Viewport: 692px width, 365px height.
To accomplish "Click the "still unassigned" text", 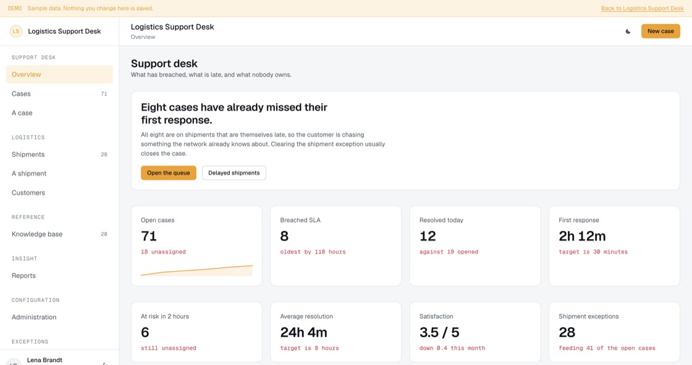I will pyautogui.click(x=169, y=348).
